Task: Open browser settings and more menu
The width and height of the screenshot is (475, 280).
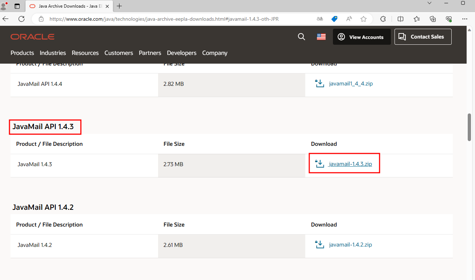Action: click(x=465, y=19)
